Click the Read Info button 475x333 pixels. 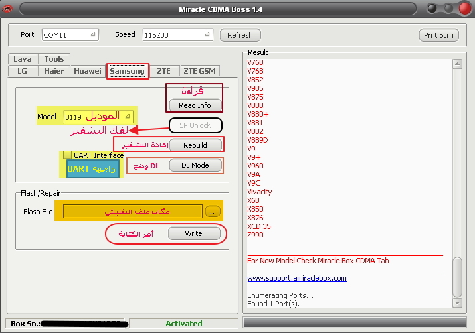(x=195, y=105)
